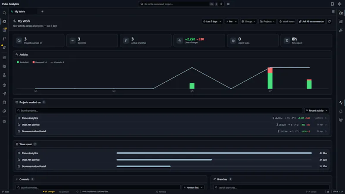Open the bug debug icon in left sidebar
This screenshot has width=345, height=194.
[4, 66]
